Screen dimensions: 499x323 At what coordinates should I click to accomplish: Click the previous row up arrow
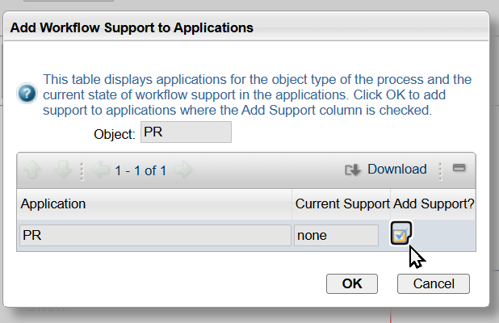point(34,170)
